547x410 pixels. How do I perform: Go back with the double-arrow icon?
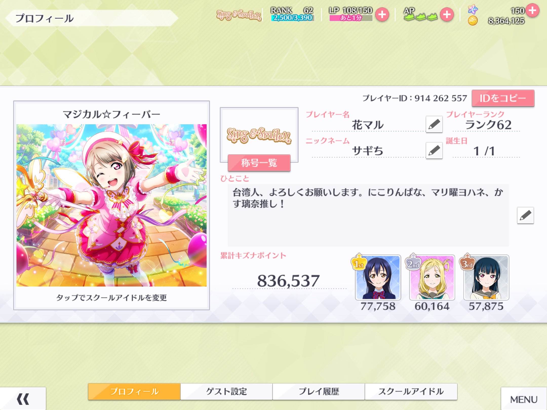23,399
